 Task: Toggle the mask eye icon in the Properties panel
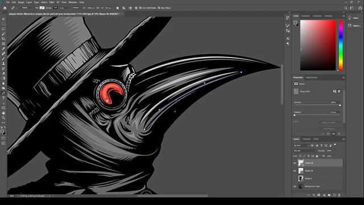(x=334, y=134)
